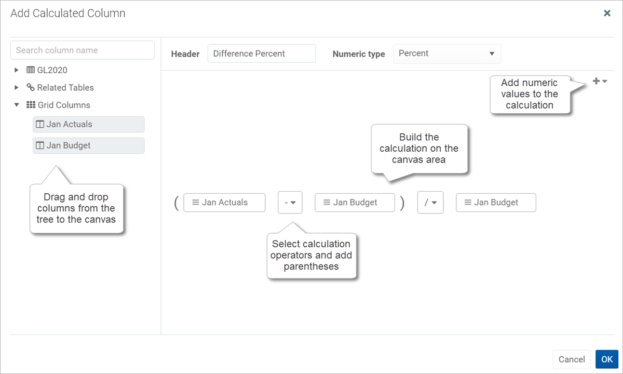Screen dimensions: 623x374
Task: Open the division operator dropdown
Action: click(430, 203)
